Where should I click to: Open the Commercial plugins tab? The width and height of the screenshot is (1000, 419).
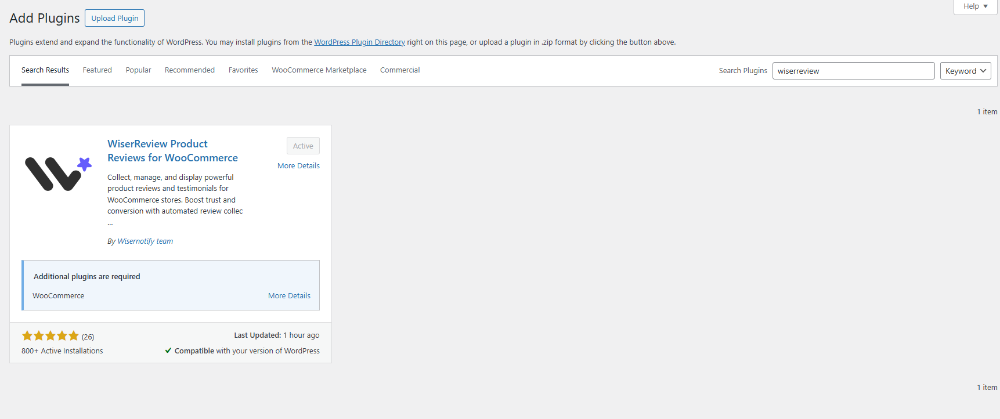point(400,70)
